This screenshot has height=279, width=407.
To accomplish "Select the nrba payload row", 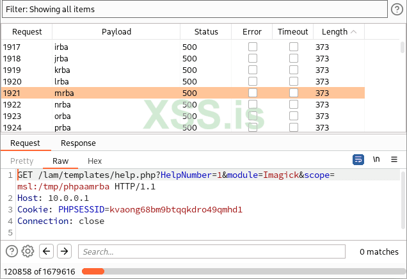I will click(x=183, y=104).
